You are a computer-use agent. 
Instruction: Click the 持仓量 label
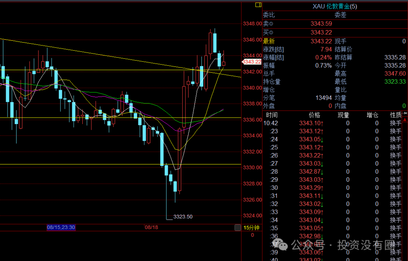[x=272, y=81]
